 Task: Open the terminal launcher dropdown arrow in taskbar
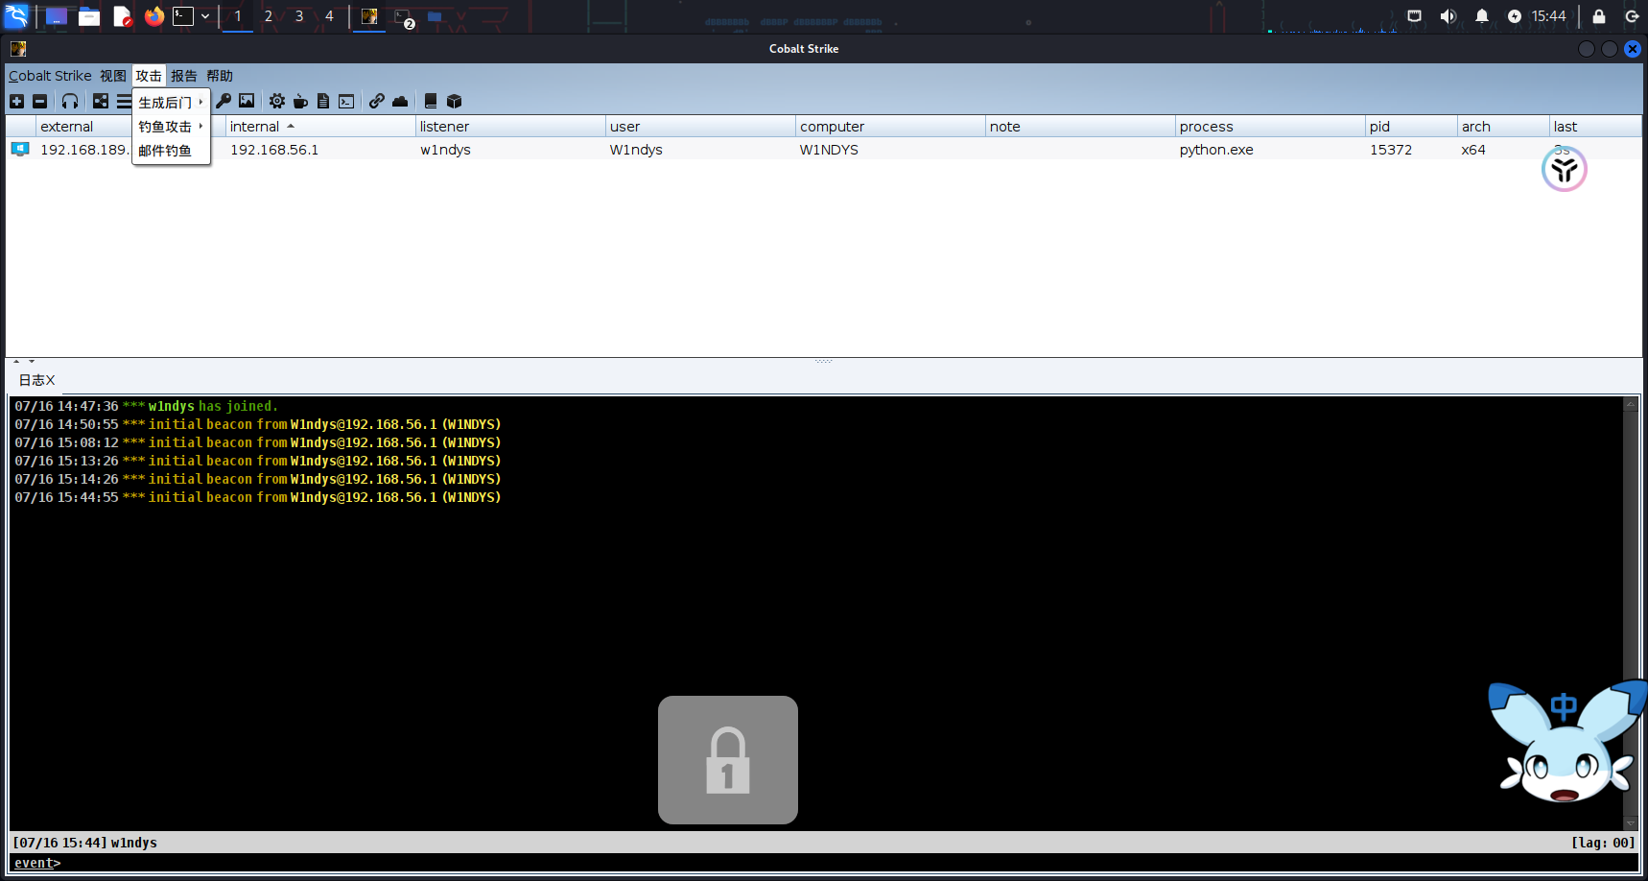coord(205,16)
